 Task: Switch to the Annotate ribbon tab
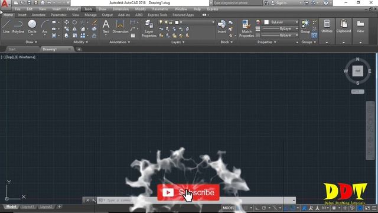(x=38, y=15)
